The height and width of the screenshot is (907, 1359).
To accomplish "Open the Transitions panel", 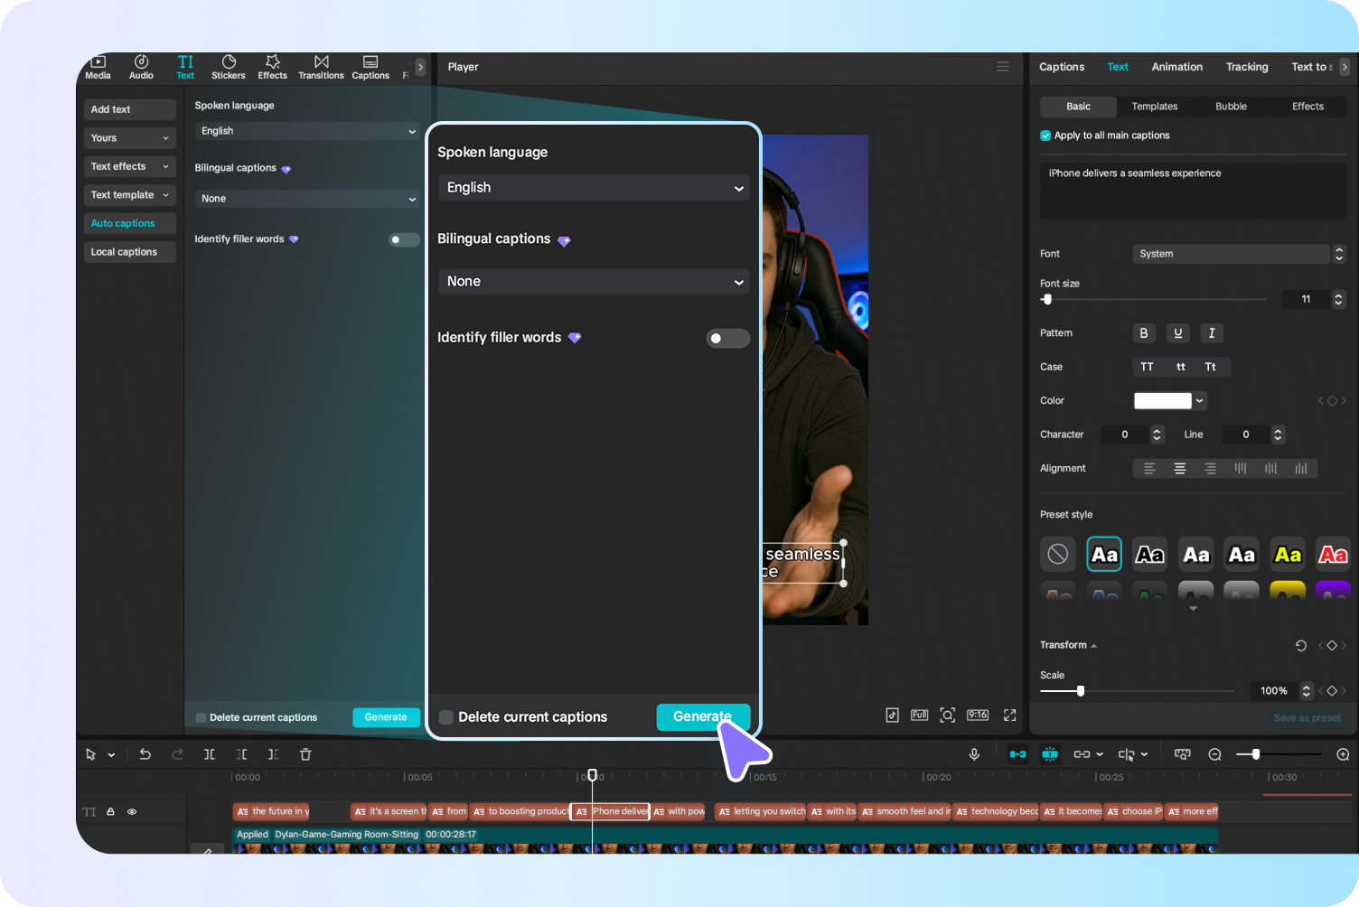I will pos(321,67).
